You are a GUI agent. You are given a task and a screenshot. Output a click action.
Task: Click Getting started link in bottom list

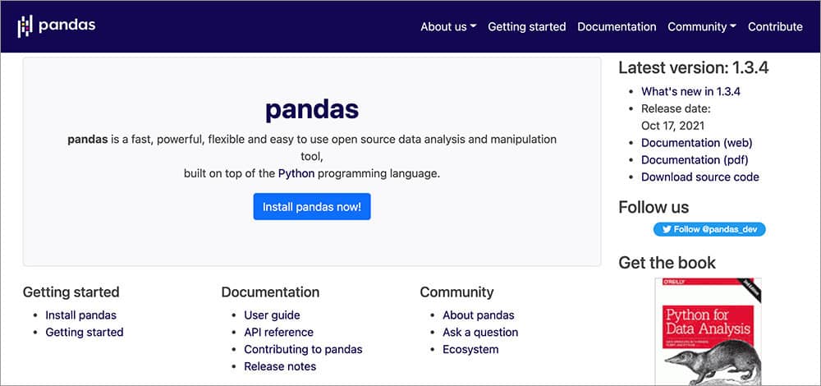pos(85,332)
